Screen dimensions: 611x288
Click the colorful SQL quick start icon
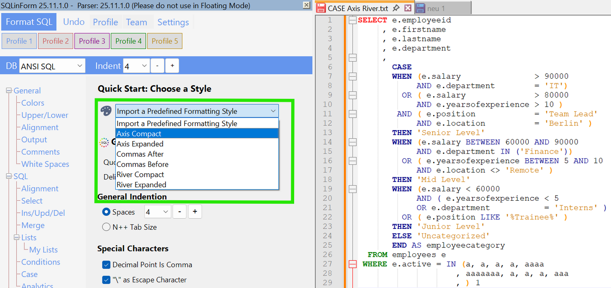coord(104,142)
